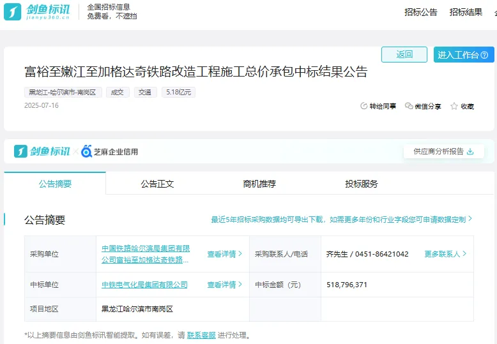Click the 微信分享 WeChat share icon
Viewport: 497px width, 344px height.
[x=409, y=107]
